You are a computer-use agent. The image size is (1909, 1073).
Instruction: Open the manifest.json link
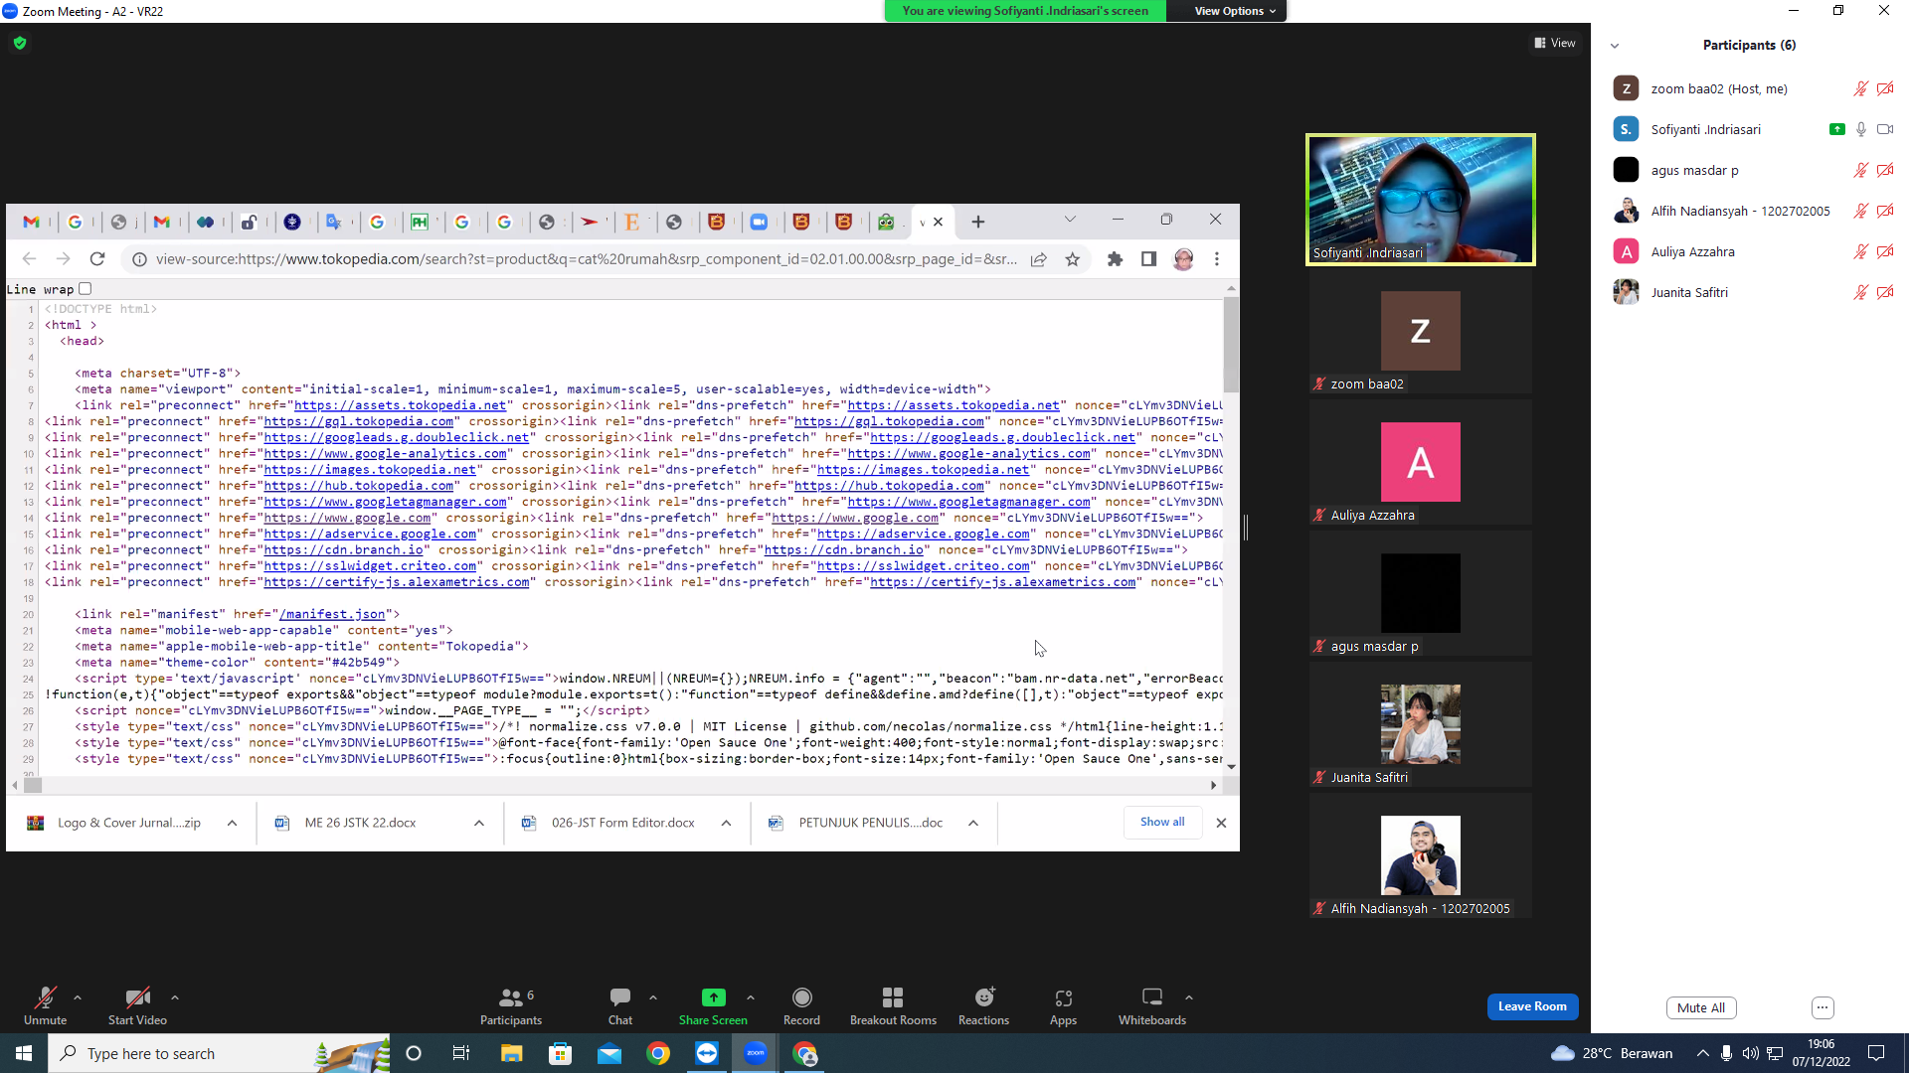[x=331, y=614]
